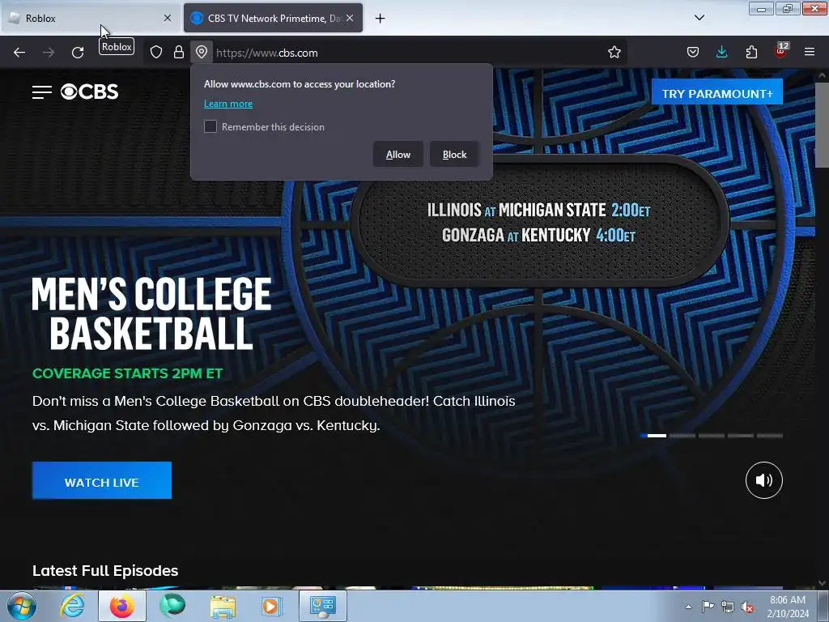The image size is (829, 622).
Task: Click TRY PARAMOUNT+ button
Action: tap(717, 94)
